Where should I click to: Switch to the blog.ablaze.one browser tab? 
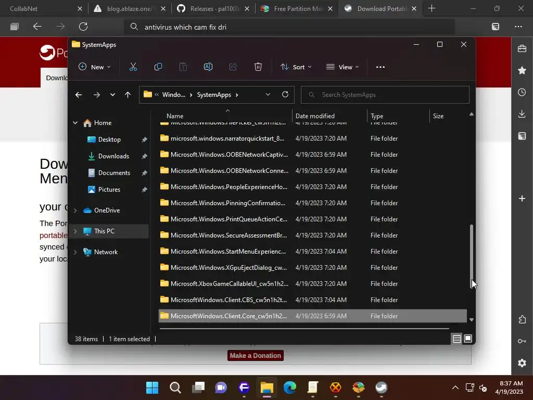click(x=129, y=9)
